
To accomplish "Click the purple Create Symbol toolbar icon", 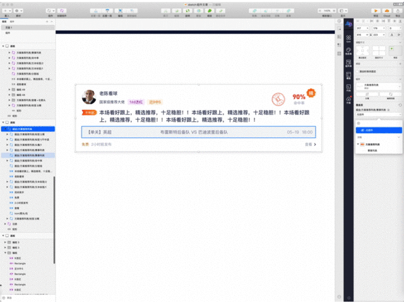I will point(62,11).
